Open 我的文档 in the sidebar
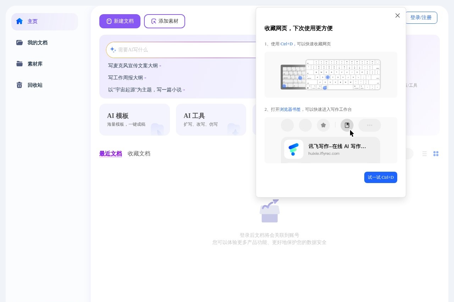 (37, 42)
